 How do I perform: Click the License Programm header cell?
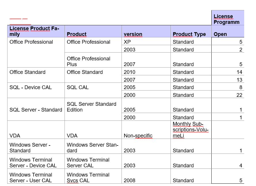click(x=228, y=18)
